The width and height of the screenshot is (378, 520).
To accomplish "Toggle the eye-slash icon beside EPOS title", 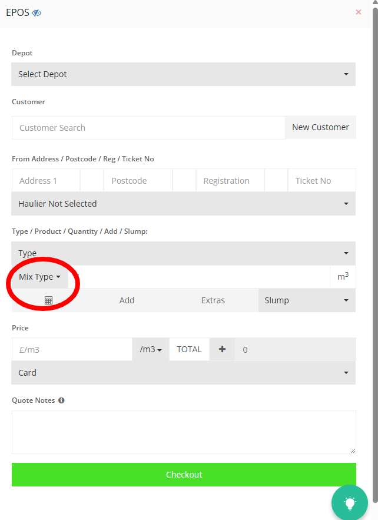I will coord(37,12).
